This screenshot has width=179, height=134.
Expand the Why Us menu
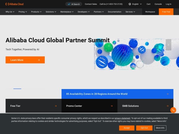[10, 12]
